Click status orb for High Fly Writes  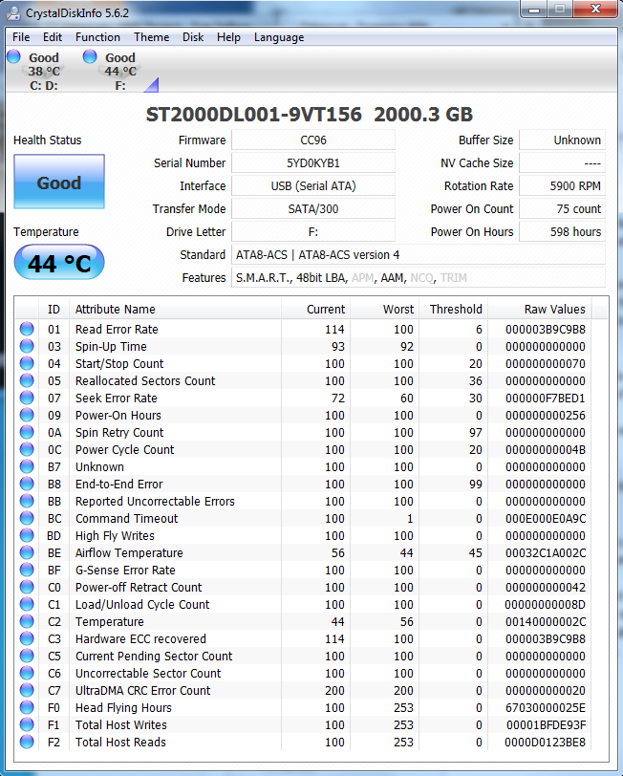(27, 535)
